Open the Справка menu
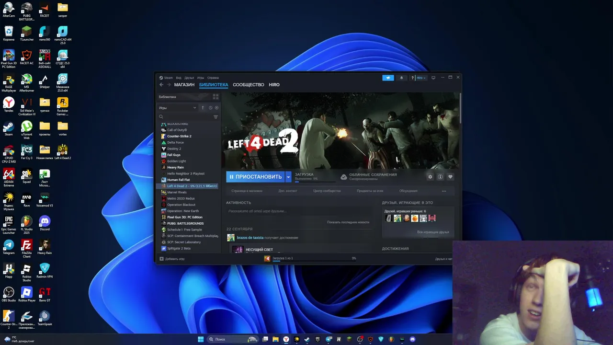The image size is (613, 345). pos(213,78)
